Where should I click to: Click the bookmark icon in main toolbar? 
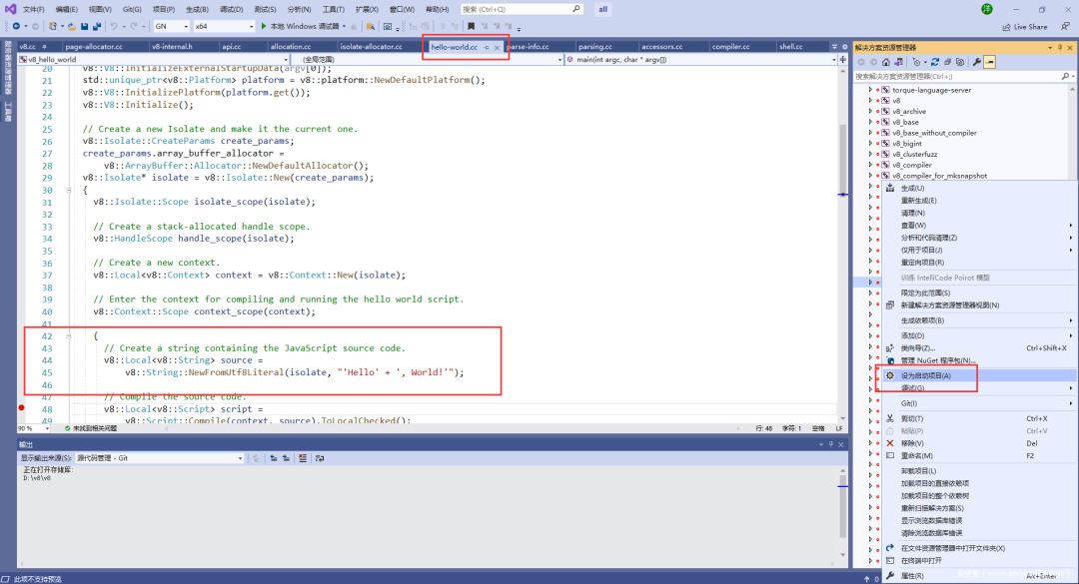pos(471,26)
